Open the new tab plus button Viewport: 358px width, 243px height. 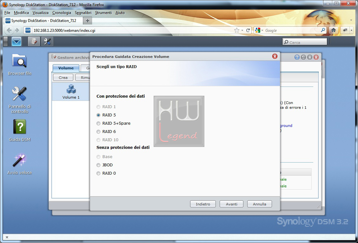point(88,21)
